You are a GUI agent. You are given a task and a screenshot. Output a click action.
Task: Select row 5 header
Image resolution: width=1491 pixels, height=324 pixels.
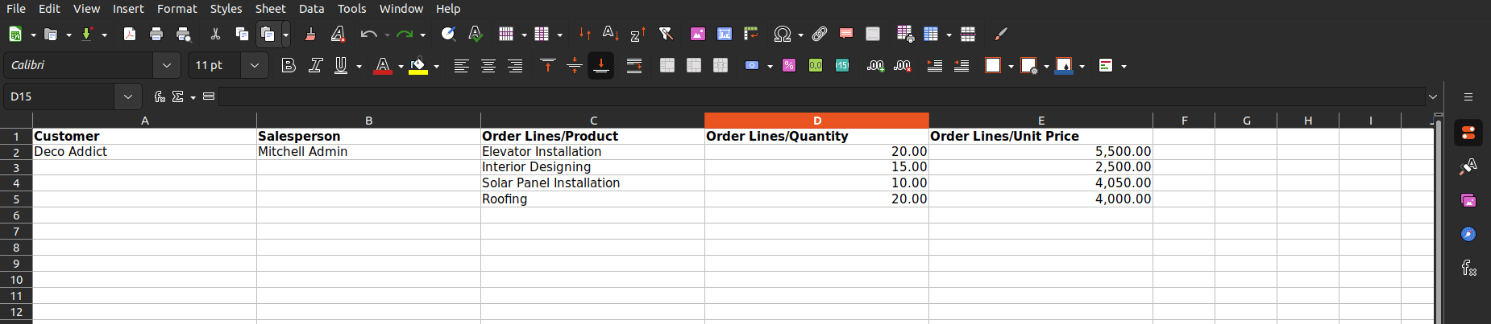pyautogui.click(x=16, y=199)
